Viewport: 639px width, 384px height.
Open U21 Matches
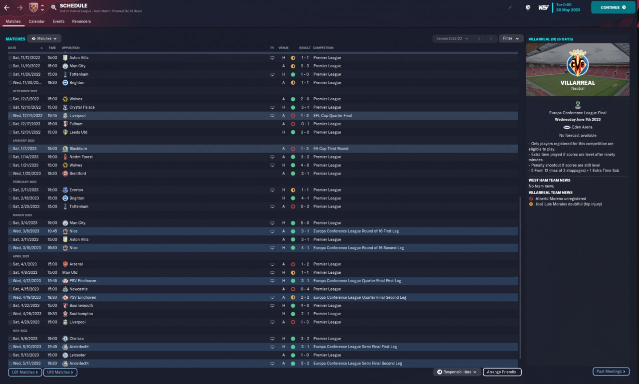[x=24, y=372]
